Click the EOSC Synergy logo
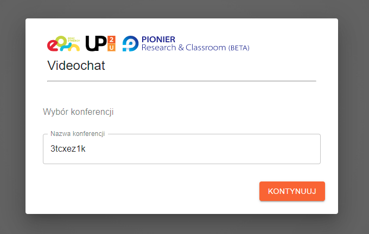The image size is (369, 234). pos(63,43)
